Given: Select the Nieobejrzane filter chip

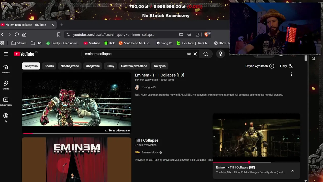Looking at the screenshot, I should pos(70,66).
